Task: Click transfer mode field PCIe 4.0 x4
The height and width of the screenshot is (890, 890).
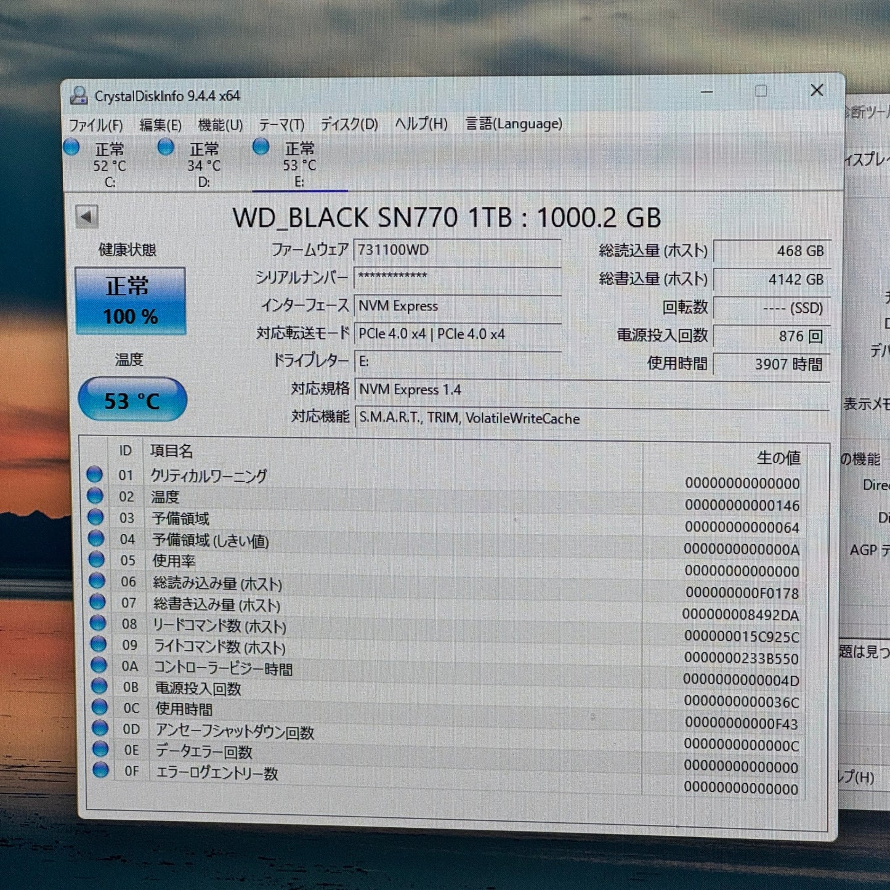Action: point(457,334)
